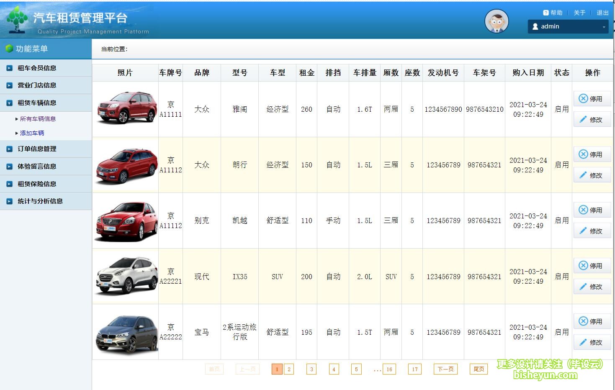Click the arrow icon beside 营业门店信息

pos(9,85)
